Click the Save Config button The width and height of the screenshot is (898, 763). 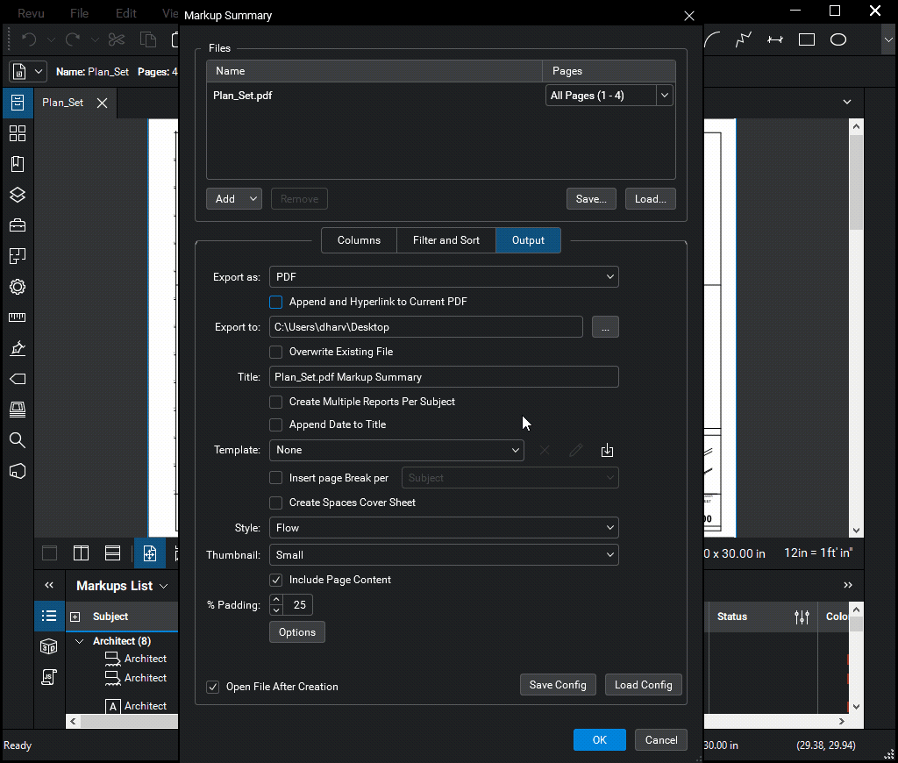(x=558, y=684)
